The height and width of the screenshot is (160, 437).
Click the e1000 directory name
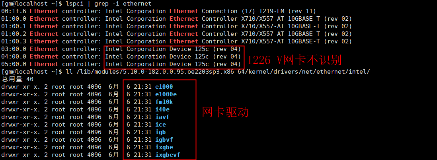(x=164, y=87)
